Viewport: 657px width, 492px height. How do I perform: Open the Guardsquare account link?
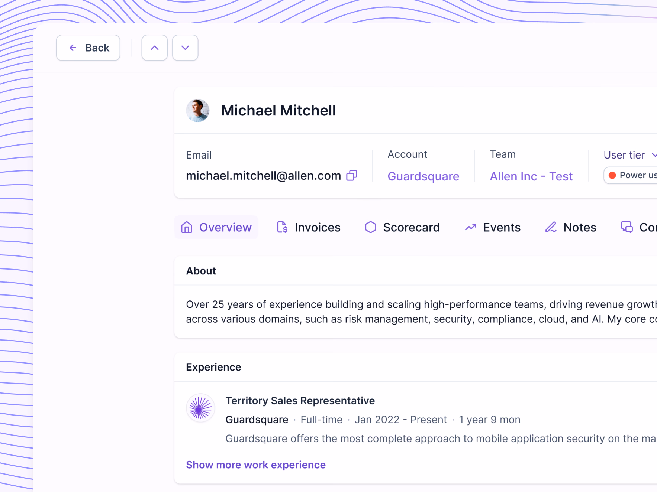point(423,176)
